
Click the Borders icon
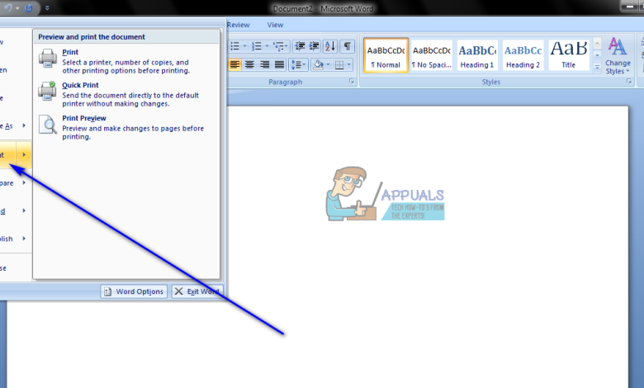coord(339,64)
